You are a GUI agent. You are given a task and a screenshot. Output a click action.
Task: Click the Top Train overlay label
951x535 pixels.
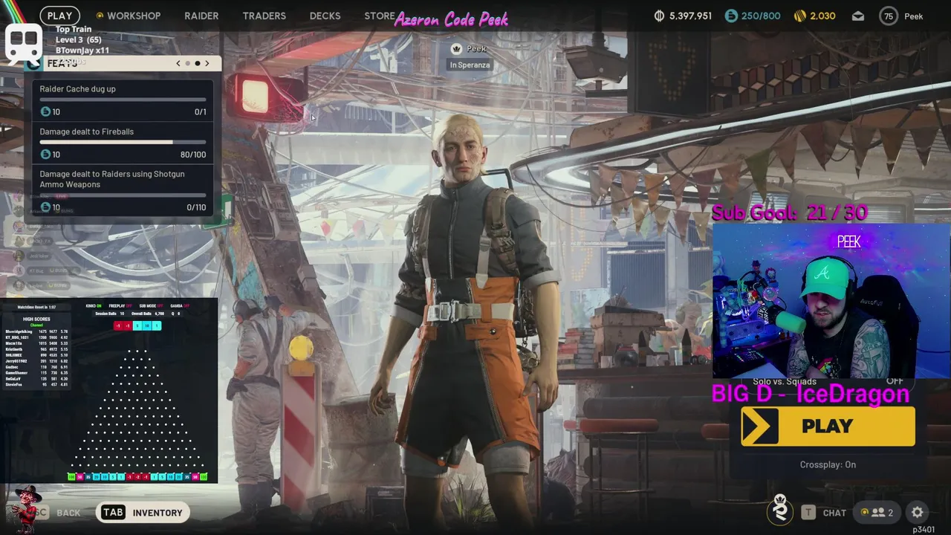[x=74, y=30]
